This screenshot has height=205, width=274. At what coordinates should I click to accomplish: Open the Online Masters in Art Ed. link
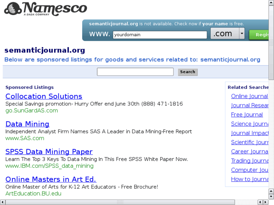51,179
